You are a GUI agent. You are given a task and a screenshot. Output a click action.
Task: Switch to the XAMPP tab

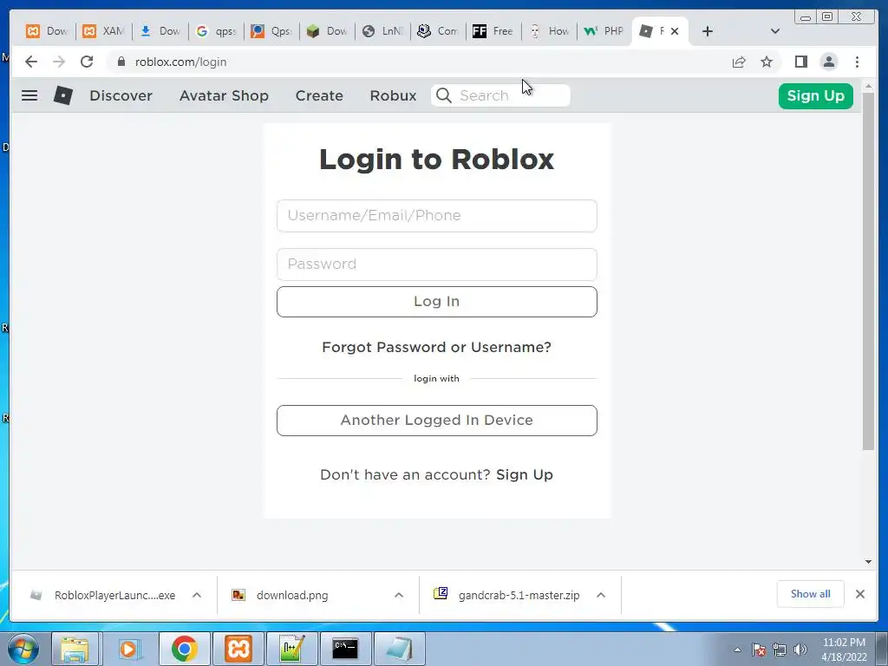(x=104, y=31)
